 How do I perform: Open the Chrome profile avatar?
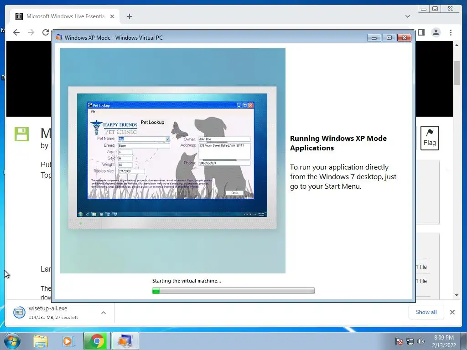(x=436, y=32)
